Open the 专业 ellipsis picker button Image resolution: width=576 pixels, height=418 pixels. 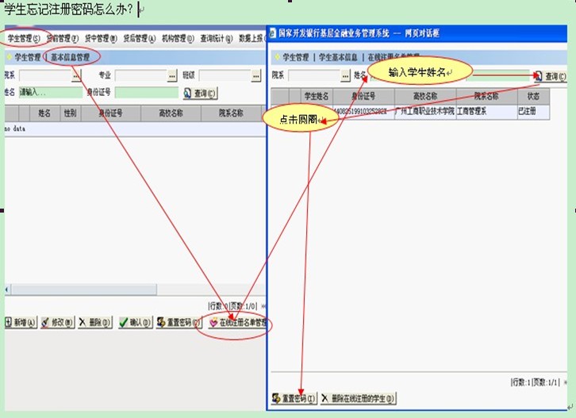171,75
